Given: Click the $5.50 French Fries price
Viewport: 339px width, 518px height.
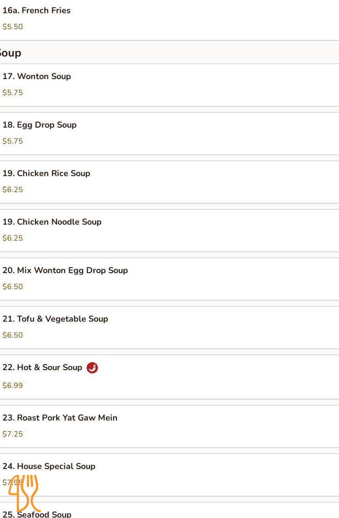Looking at the screenshot, I should point(13,27).
